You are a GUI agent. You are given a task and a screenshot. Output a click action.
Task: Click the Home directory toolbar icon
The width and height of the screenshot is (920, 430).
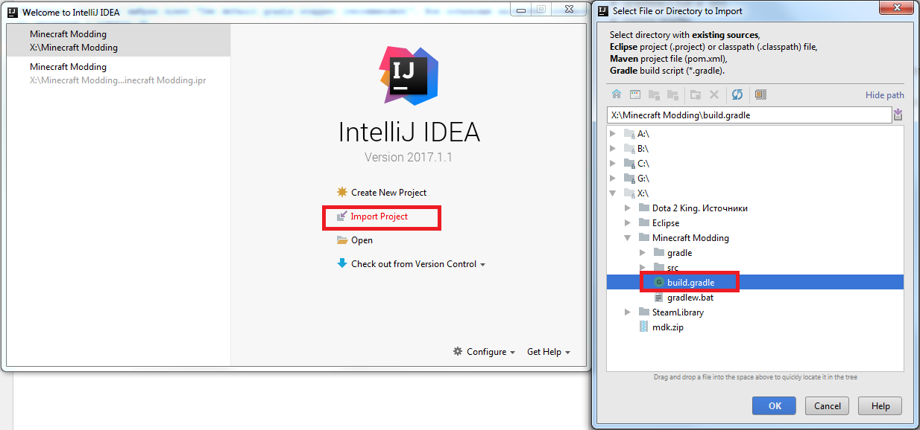click(617, 94)
